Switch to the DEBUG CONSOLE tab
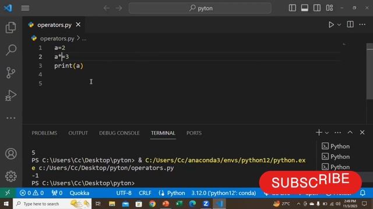 (119, 133)
